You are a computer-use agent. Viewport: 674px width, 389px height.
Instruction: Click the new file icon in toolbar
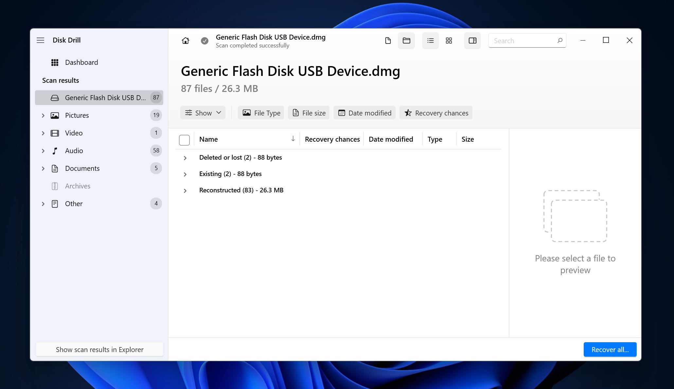(388, 40)
